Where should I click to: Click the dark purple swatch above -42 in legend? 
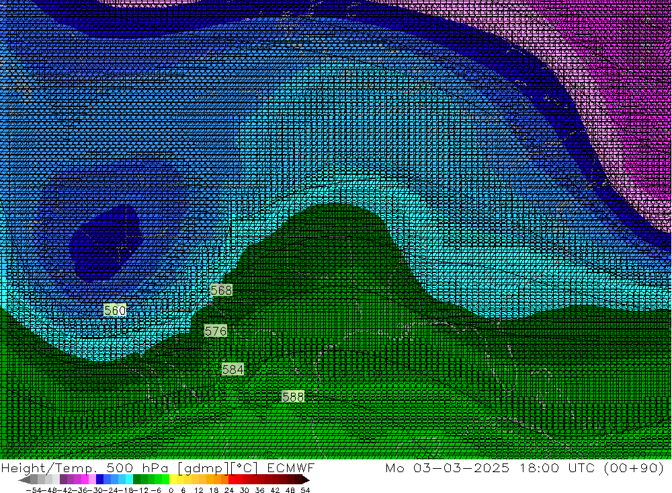63,479
